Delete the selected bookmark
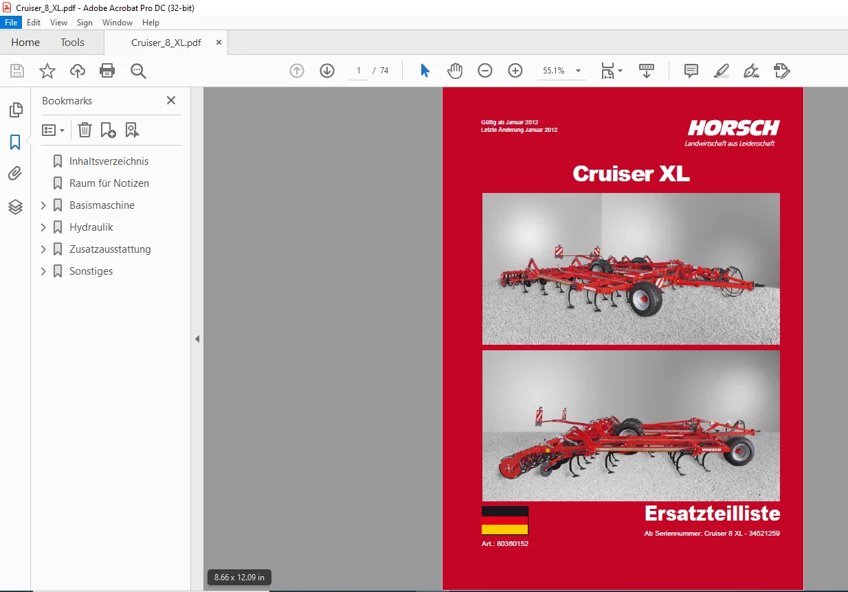Image resolution: width=848 pixels, height=592 pixels. 85,130
